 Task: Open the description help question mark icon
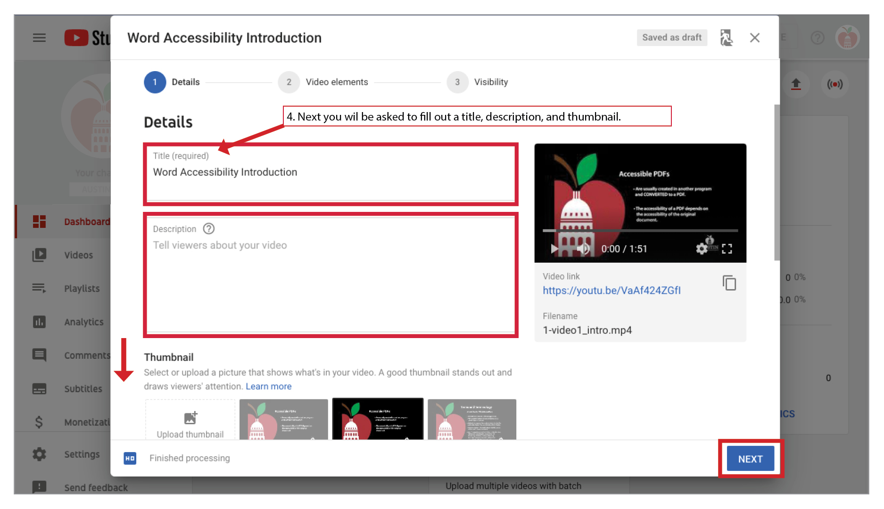[208, 229]
